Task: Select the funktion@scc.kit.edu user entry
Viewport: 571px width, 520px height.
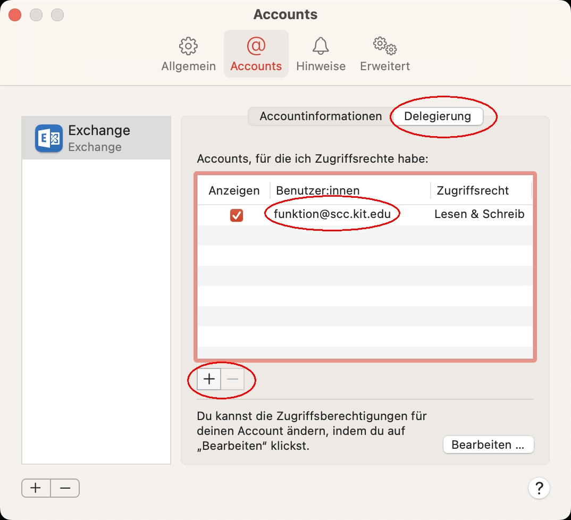Action: point(332,214)
